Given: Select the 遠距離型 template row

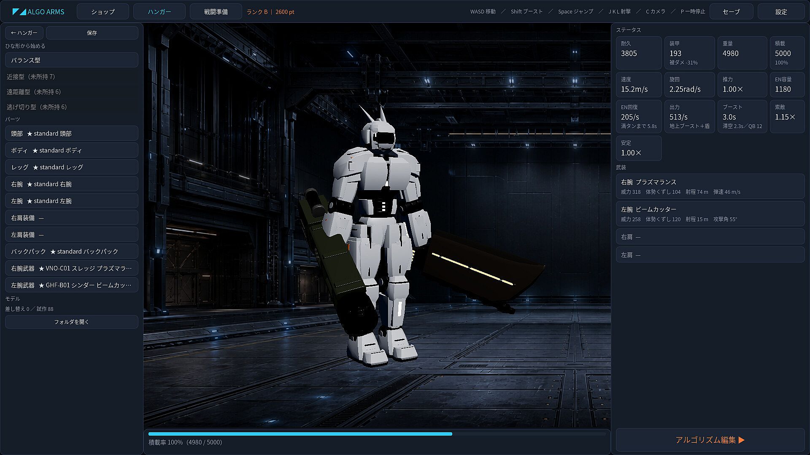Looking at the screenshot, I should pos(72,92).
